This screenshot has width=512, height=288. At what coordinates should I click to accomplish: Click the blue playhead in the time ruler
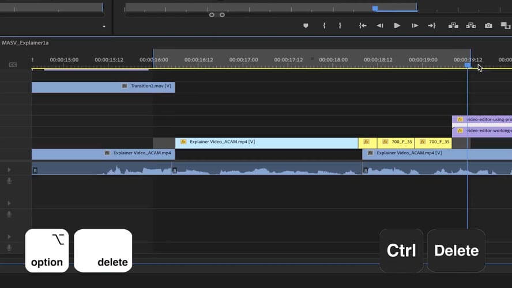point(468,66)
